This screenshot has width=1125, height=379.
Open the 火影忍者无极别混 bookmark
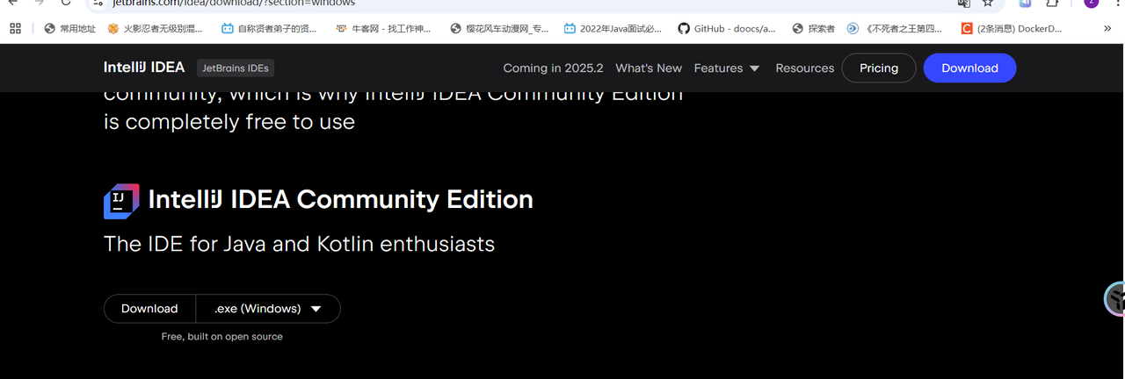[x=155, y=28]
